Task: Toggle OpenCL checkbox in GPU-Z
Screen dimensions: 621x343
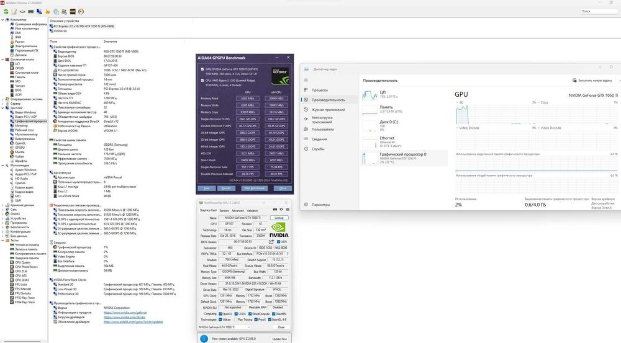Action: [220, 314]
